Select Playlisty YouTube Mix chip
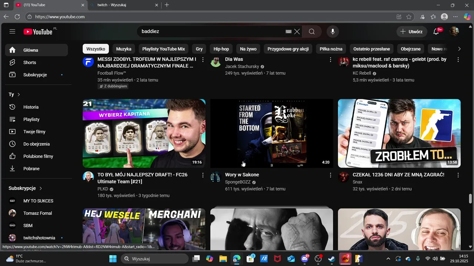This screenshot has height=266, width=474. 163,49
